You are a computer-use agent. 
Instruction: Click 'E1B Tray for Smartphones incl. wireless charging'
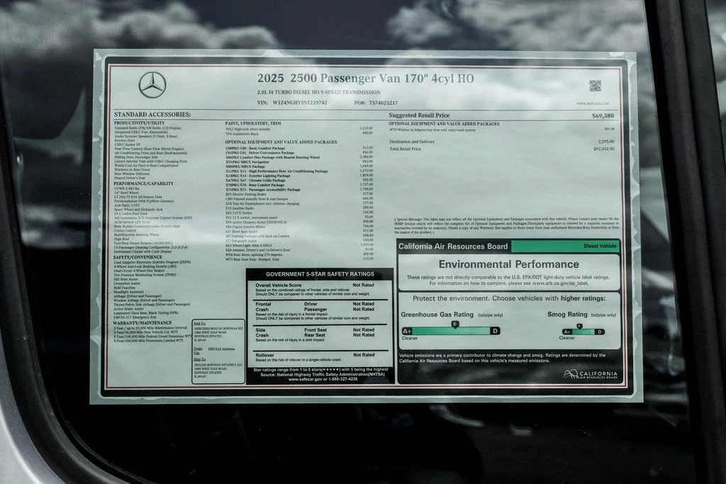262,203
